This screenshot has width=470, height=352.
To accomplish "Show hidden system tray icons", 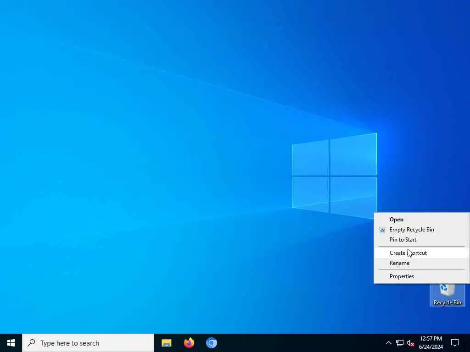I will pyautogui.click(x=388, y=343).
